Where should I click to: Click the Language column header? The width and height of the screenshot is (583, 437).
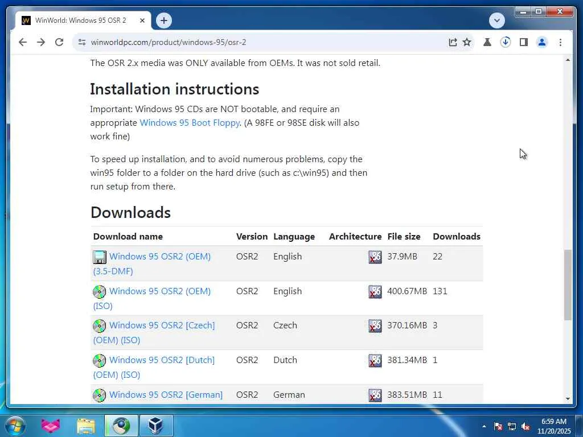point(294,236)
